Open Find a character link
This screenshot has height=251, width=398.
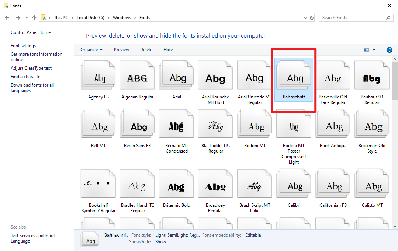pos(26,77)
